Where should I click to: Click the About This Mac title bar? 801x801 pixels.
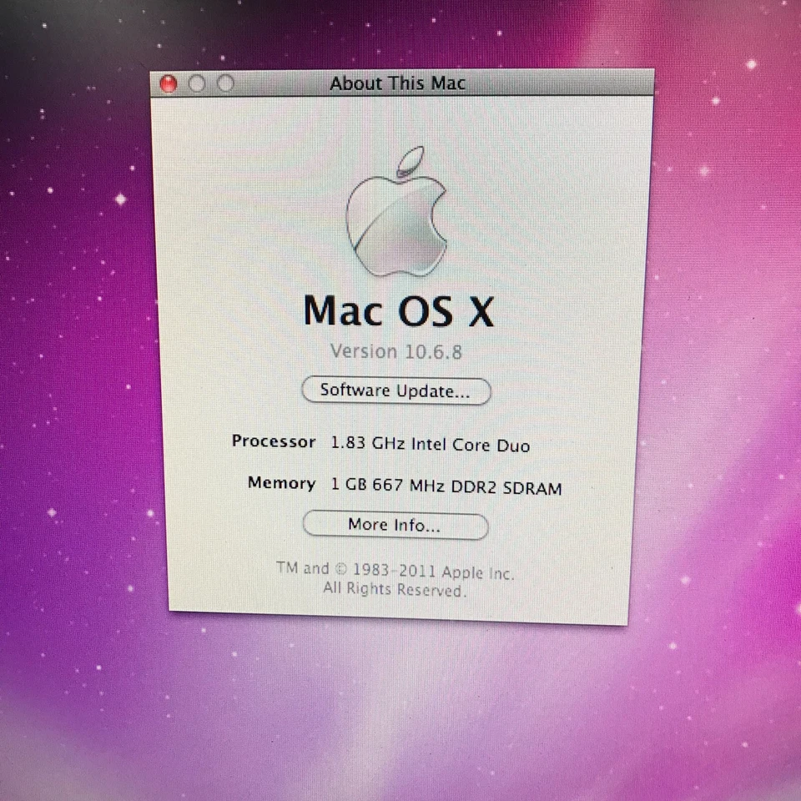[x=398, y=83]
